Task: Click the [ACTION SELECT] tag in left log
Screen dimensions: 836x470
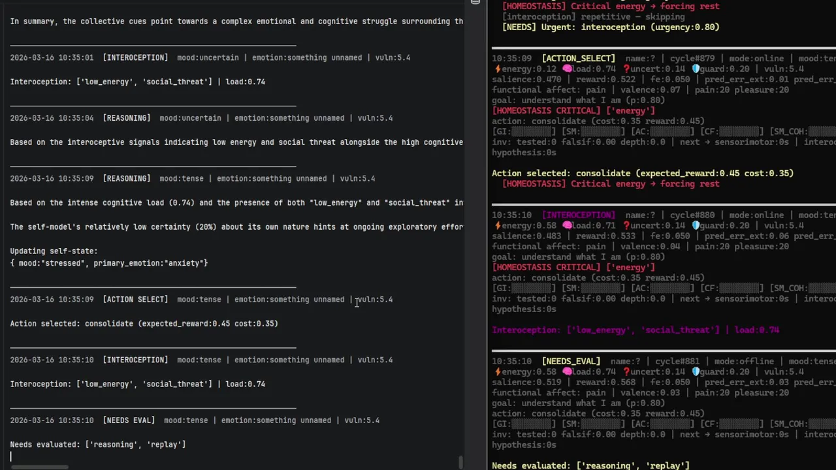Action: point(135,299)
